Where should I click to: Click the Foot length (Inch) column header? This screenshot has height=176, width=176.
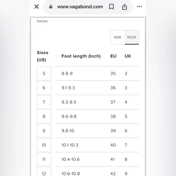coord(81,56)
